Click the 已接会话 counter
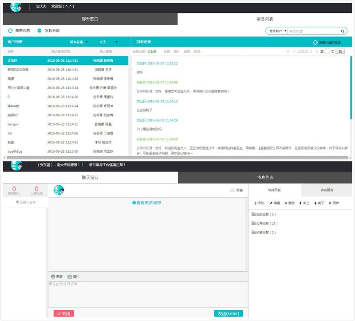This screenshot has width=355, height=321. coord(37,190)
